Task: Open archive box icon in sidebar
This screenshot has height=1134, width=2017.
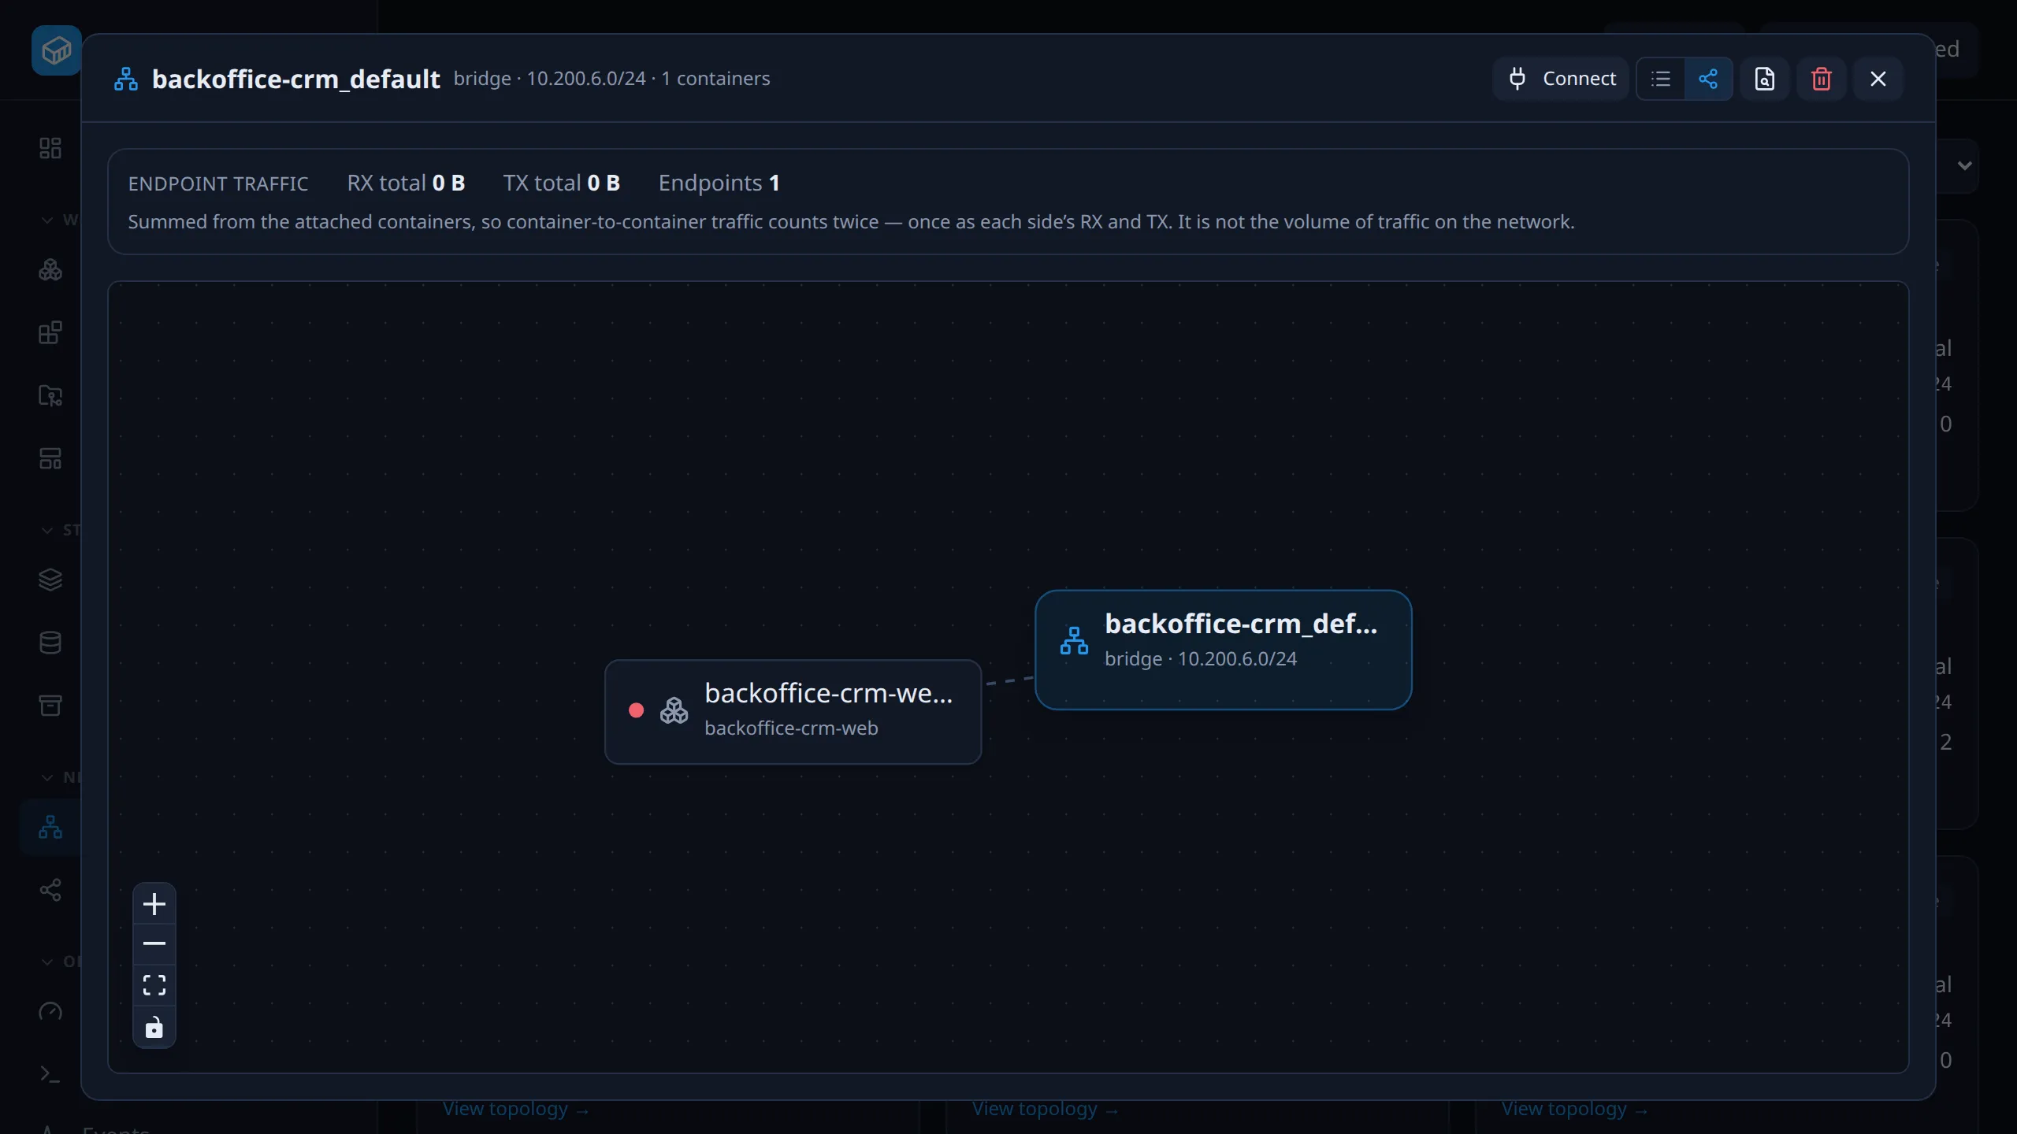Action: [50, 705]
